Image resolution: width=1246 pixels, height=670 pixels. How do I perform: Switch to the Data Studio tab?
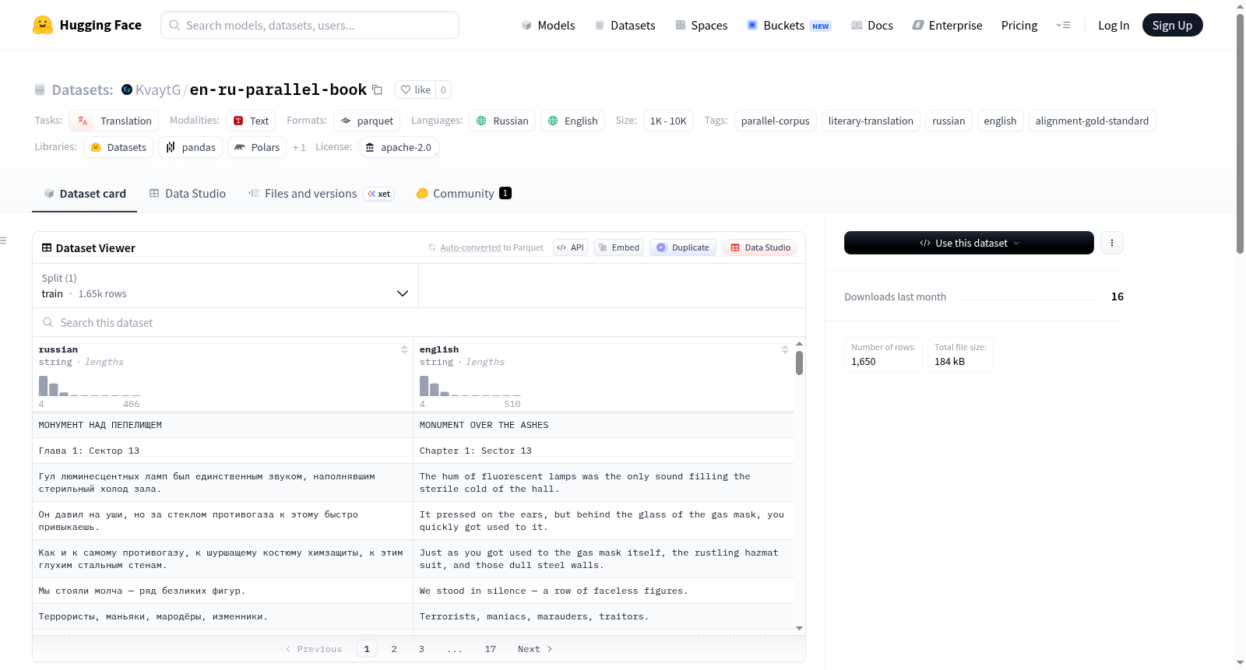click(187, 194)
